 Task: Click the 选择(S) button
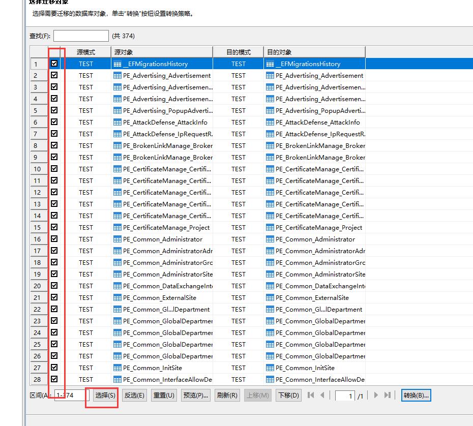tap(105, 395)
